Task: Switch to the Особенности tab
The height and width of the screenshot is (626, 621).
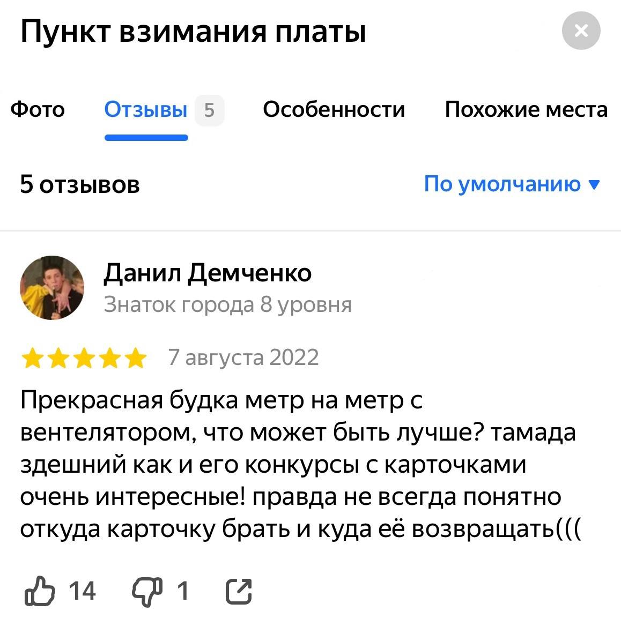Action: [334, 110]
